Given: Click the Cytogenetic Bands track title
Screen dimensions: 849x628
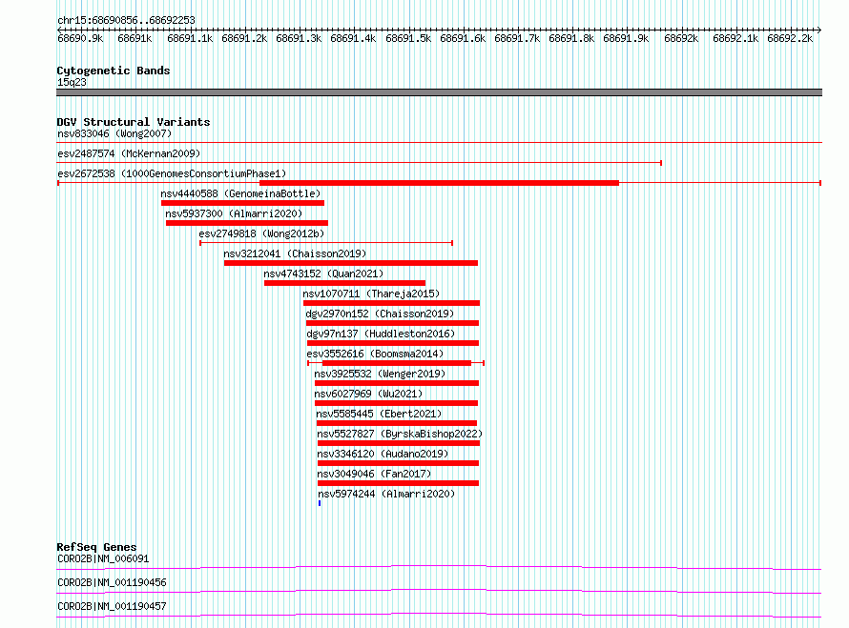Looking at the screenshot, I should point(114,71).
